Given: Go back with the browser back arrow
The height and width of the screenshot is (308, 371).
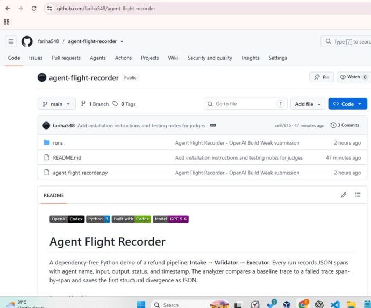Looking at the screenshot, I should coord(8,9).
